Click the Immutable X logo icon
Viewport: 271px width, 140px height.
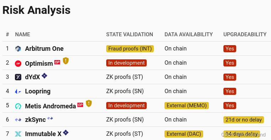pos(18,134)
